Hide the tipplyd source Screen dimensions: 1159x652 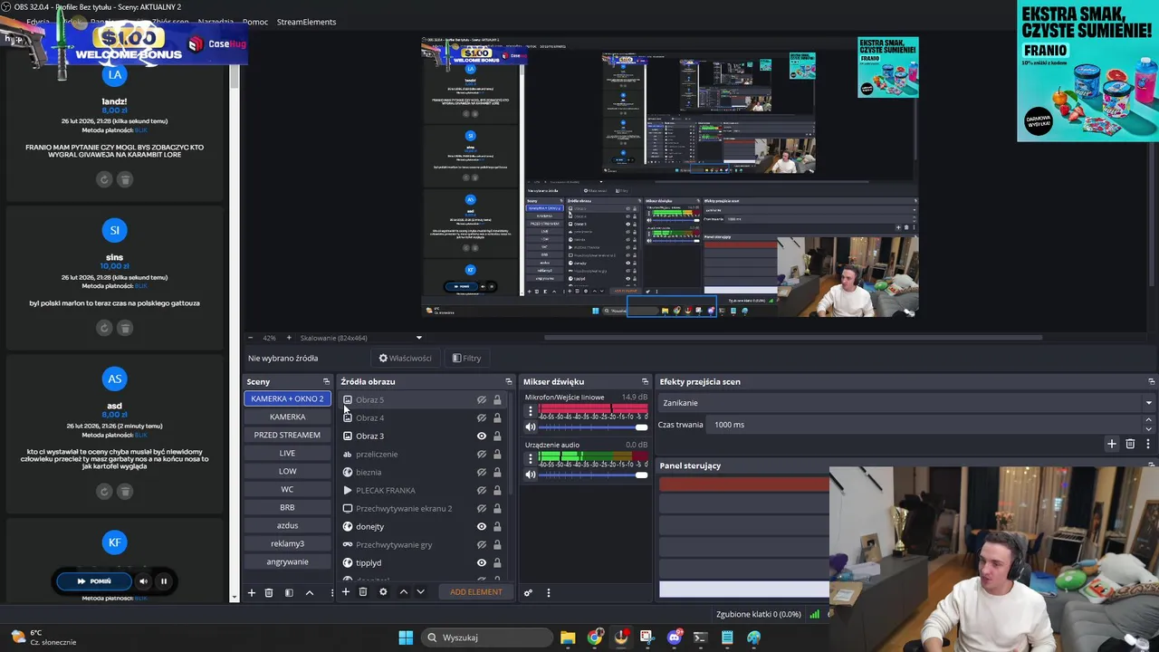click(x=482, y=562)
